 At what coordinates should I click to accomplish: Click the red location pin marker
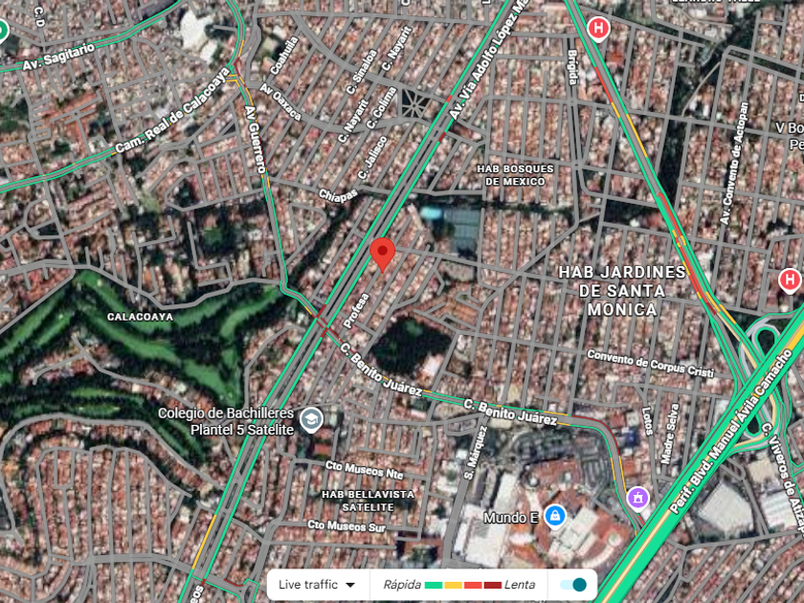[x=383, y=255]
